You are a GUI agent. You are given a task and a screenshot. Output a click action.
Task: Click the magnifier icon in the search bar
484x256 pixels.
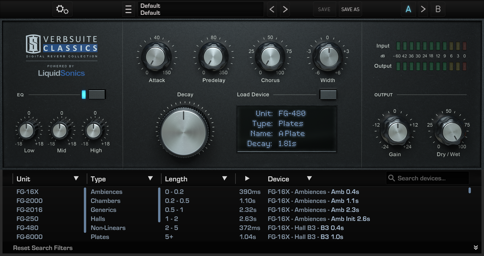click(391, 178)
